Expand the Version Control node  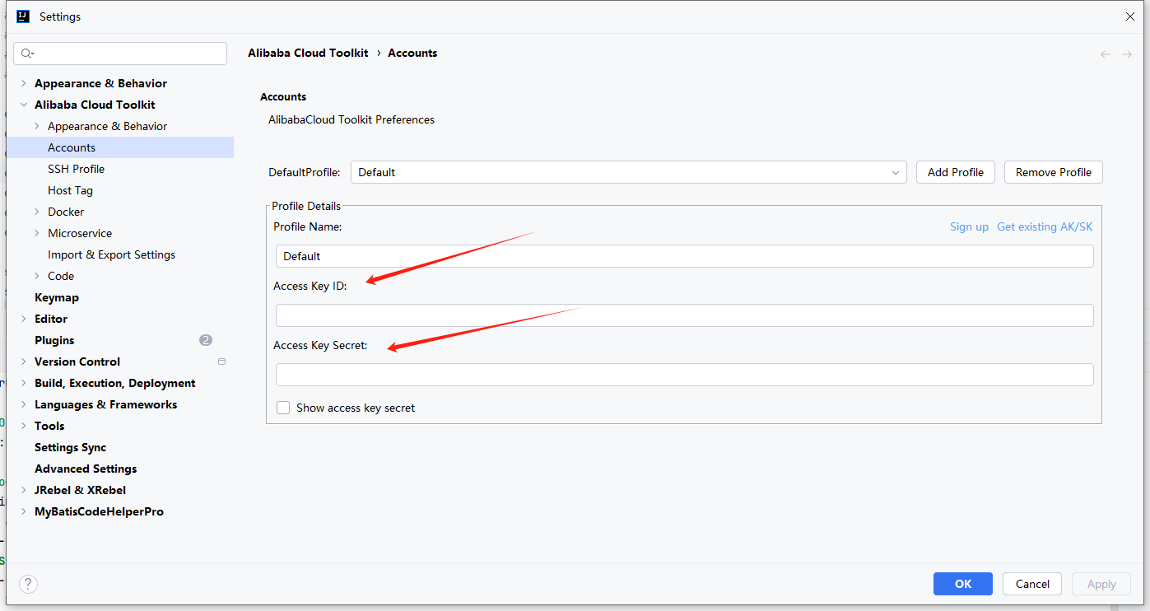[23, 361]
